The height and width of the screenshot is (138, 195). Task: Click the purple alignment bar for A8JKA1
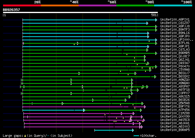82,123
